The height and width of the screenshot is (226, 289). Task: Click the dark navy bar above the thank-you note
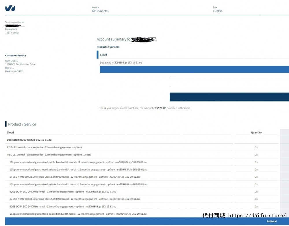229,97
